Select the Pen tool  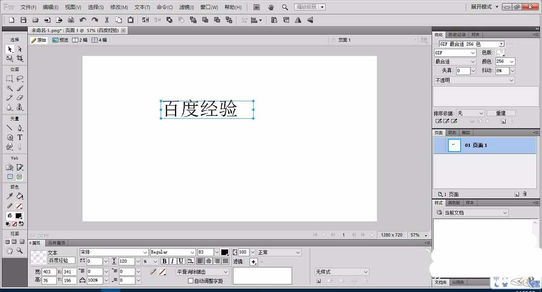point(20,128)
